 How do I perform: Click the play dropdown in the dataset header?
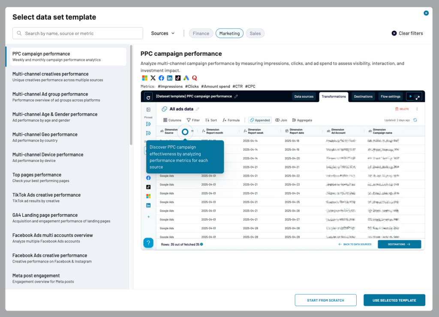[411, 96]
